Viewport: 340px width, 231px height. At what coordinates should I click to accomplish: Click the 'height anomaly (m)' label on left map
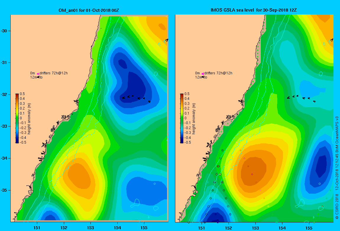pos(29,118)
